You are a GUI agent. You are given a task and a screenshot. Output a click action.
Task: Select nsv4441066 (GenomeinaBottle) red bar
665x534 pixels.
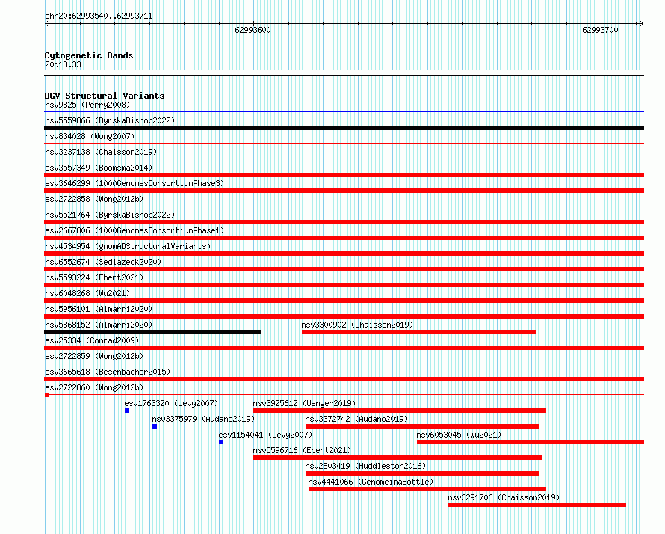tap(427, 489)
